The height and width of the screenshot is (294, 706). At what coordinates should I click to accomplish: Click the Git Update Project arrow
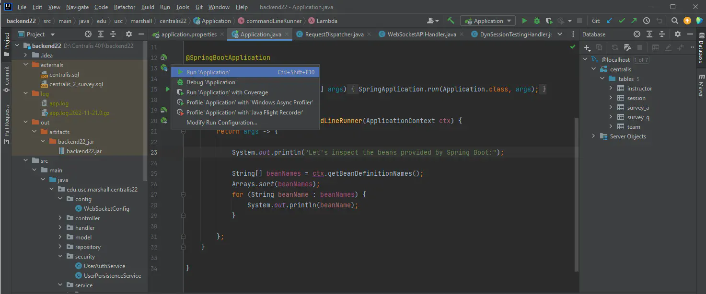pyautogui.click(x=610, y=21)
